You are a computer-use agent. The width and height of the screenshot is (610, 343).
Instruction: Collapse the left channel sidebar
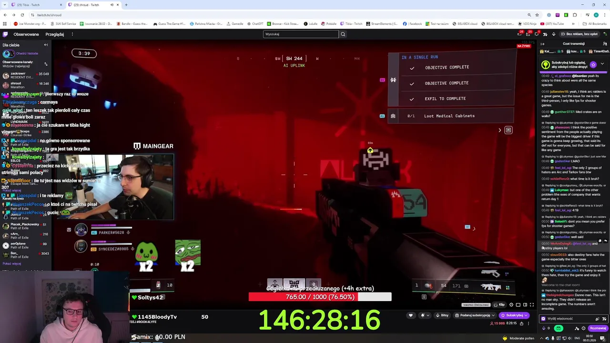pos(46,45)
